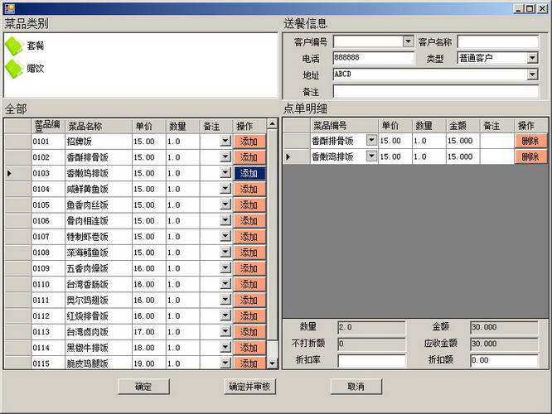Delete 香嫩鸡排饭 from order details

coord(530,156)
